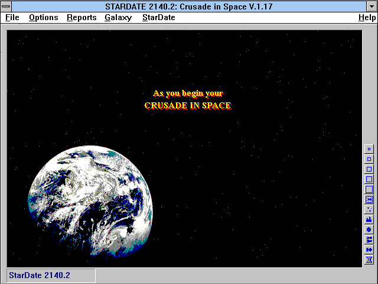Open the Help menu
378x284 pixels.
point(367,18)
